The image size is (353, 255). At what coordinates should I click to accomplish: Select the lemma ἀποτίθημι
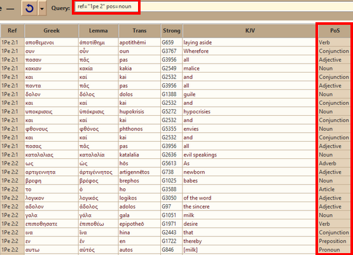pos(92,43)
